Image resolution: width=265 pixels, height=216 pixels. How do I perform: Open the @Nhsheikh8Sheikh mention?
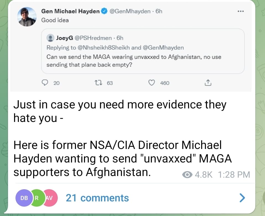[x=104, y=47]
